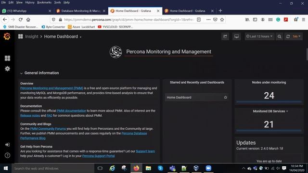Image resolution: width=308 pixels, height=173 pixels.
Task: Open the PMM Community Forums link
Action: click(48, 129)
